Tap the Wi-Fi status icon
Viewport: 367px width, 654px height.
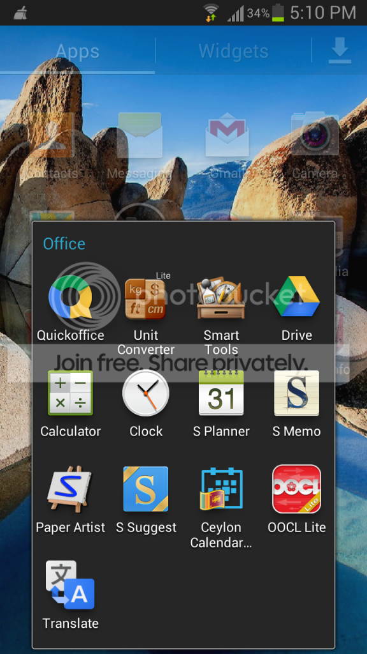pos(212,13)
